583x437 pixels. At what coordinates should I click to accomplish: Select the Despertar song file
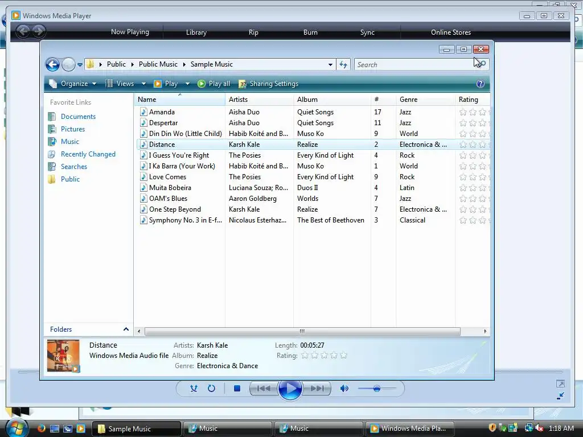[163, 123]
